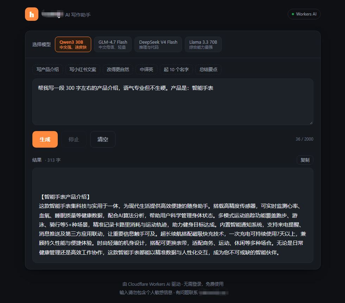The width and height of the screenshot is (345, 303).
Task: Click the 【智能手表产品介绍】 heading in results
Action: click(65, 197)
